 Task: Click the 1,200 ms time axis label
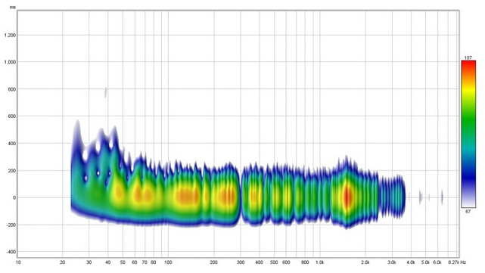pyautogui.click(x=10, y=36)
